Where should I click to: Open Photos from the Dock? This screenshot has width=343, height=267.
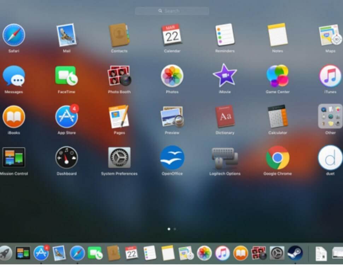click(204, 253)
